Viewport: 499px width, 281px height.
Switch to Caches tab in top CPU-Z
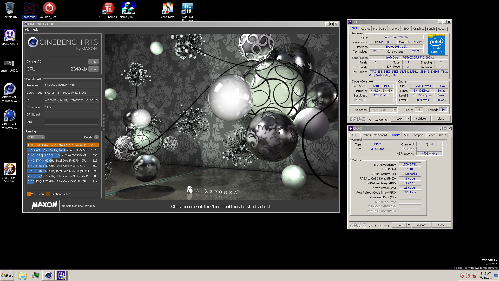[x=365, y=29]
